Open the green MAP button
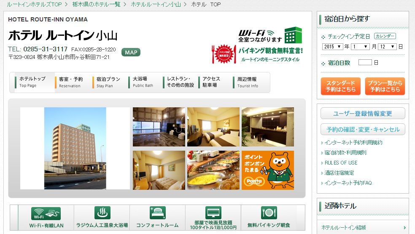The height and width of the screenshot is (234, 415). pyautogui.click(x=131, y=52)
